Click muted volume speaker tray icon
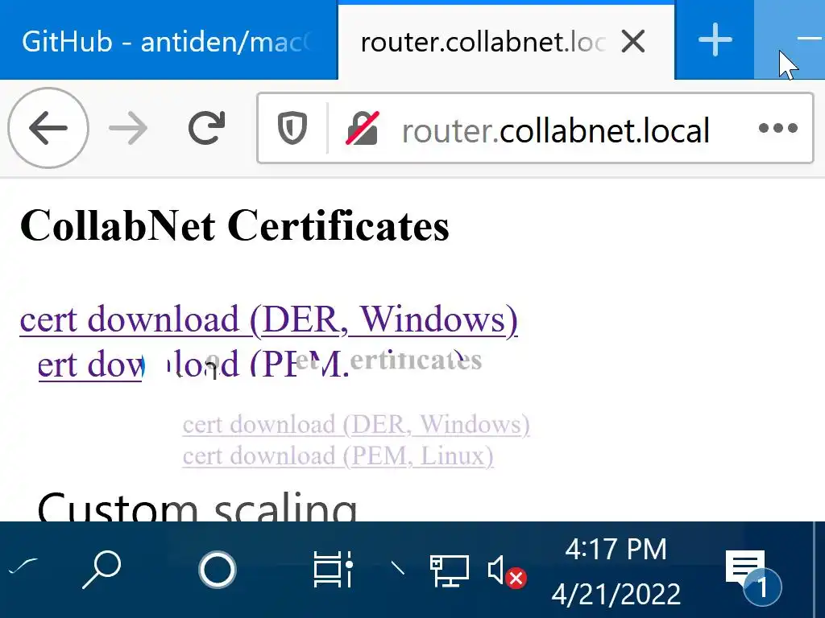Viewport: 825px width, 618px height. coord(506,571)
